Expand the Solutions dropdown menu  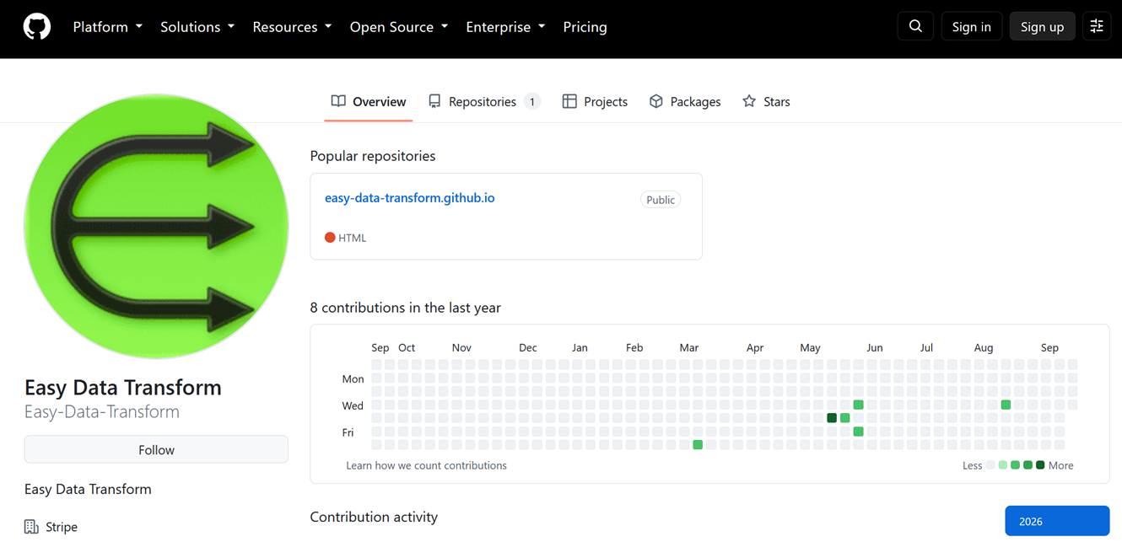pyautogui.click(x=197, y=27)
